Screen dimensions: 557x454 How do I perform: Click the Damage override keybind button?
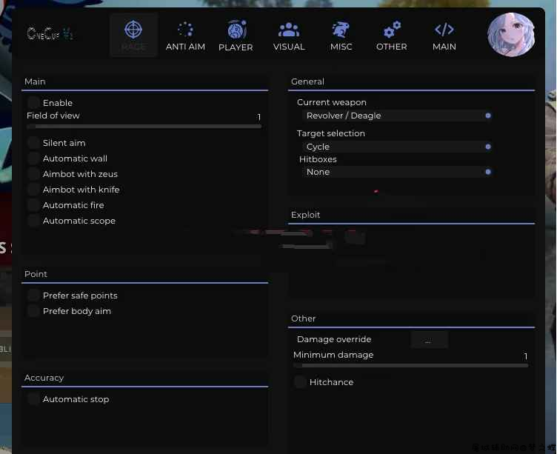[429, 340]
